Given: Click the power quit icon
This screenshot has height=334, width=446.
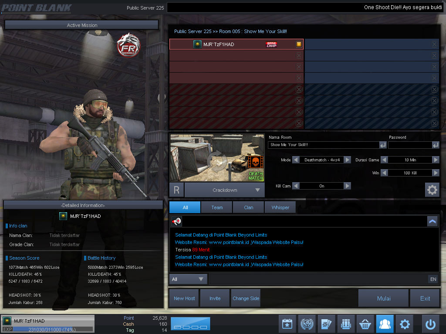Looking at the screenshot, I should tap(430, 324).
